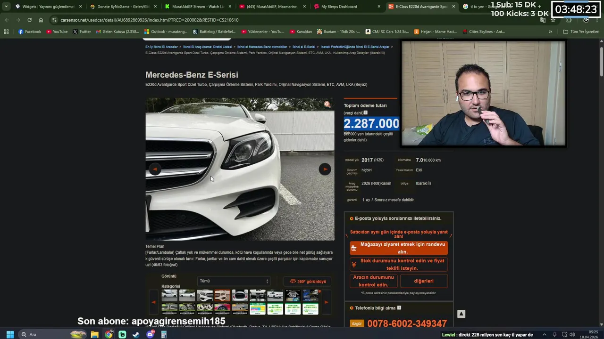Open the Twitter bookmark
Viewport: 604px width, 339px height.
coord(82,32)
